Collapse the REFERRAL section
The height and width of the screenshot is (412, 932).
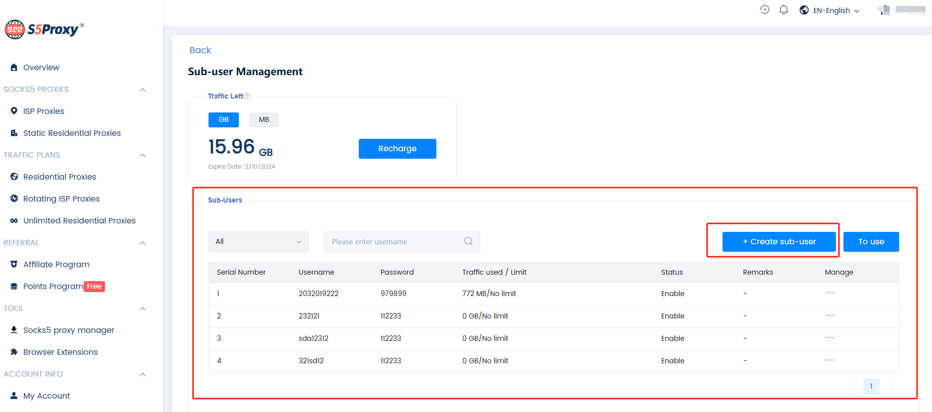tap(143, 243)
